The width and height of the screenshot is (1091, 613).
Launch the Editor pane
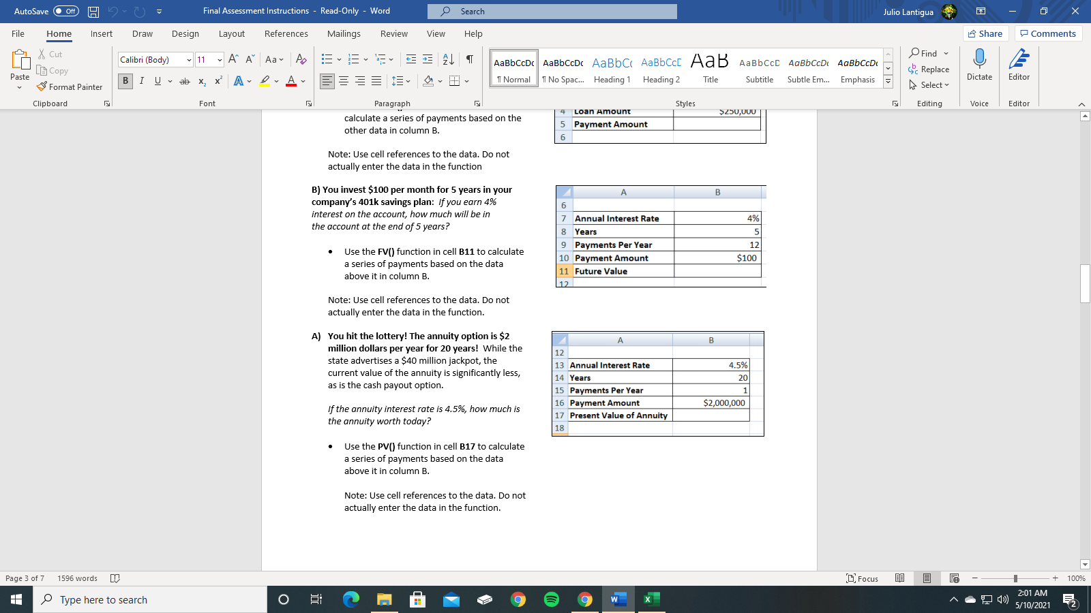coord(1019,66)
